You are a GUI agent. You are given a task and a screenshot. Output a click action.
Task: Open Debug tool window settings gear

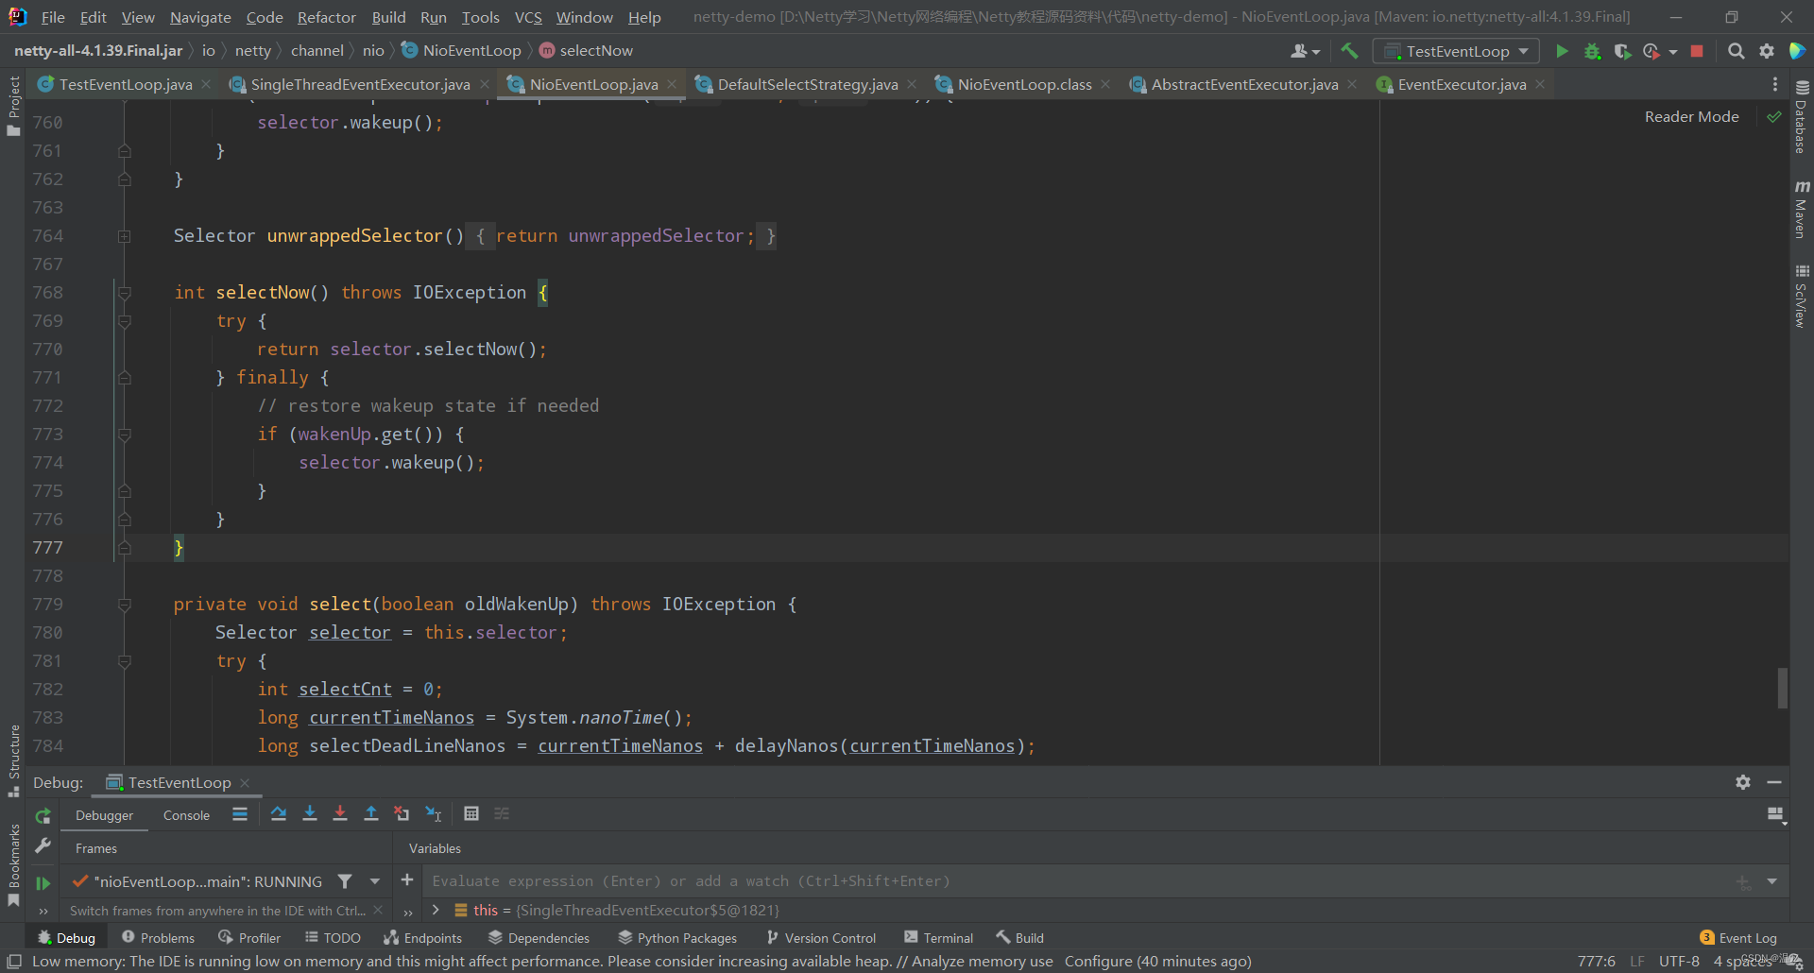(1743, 782)
